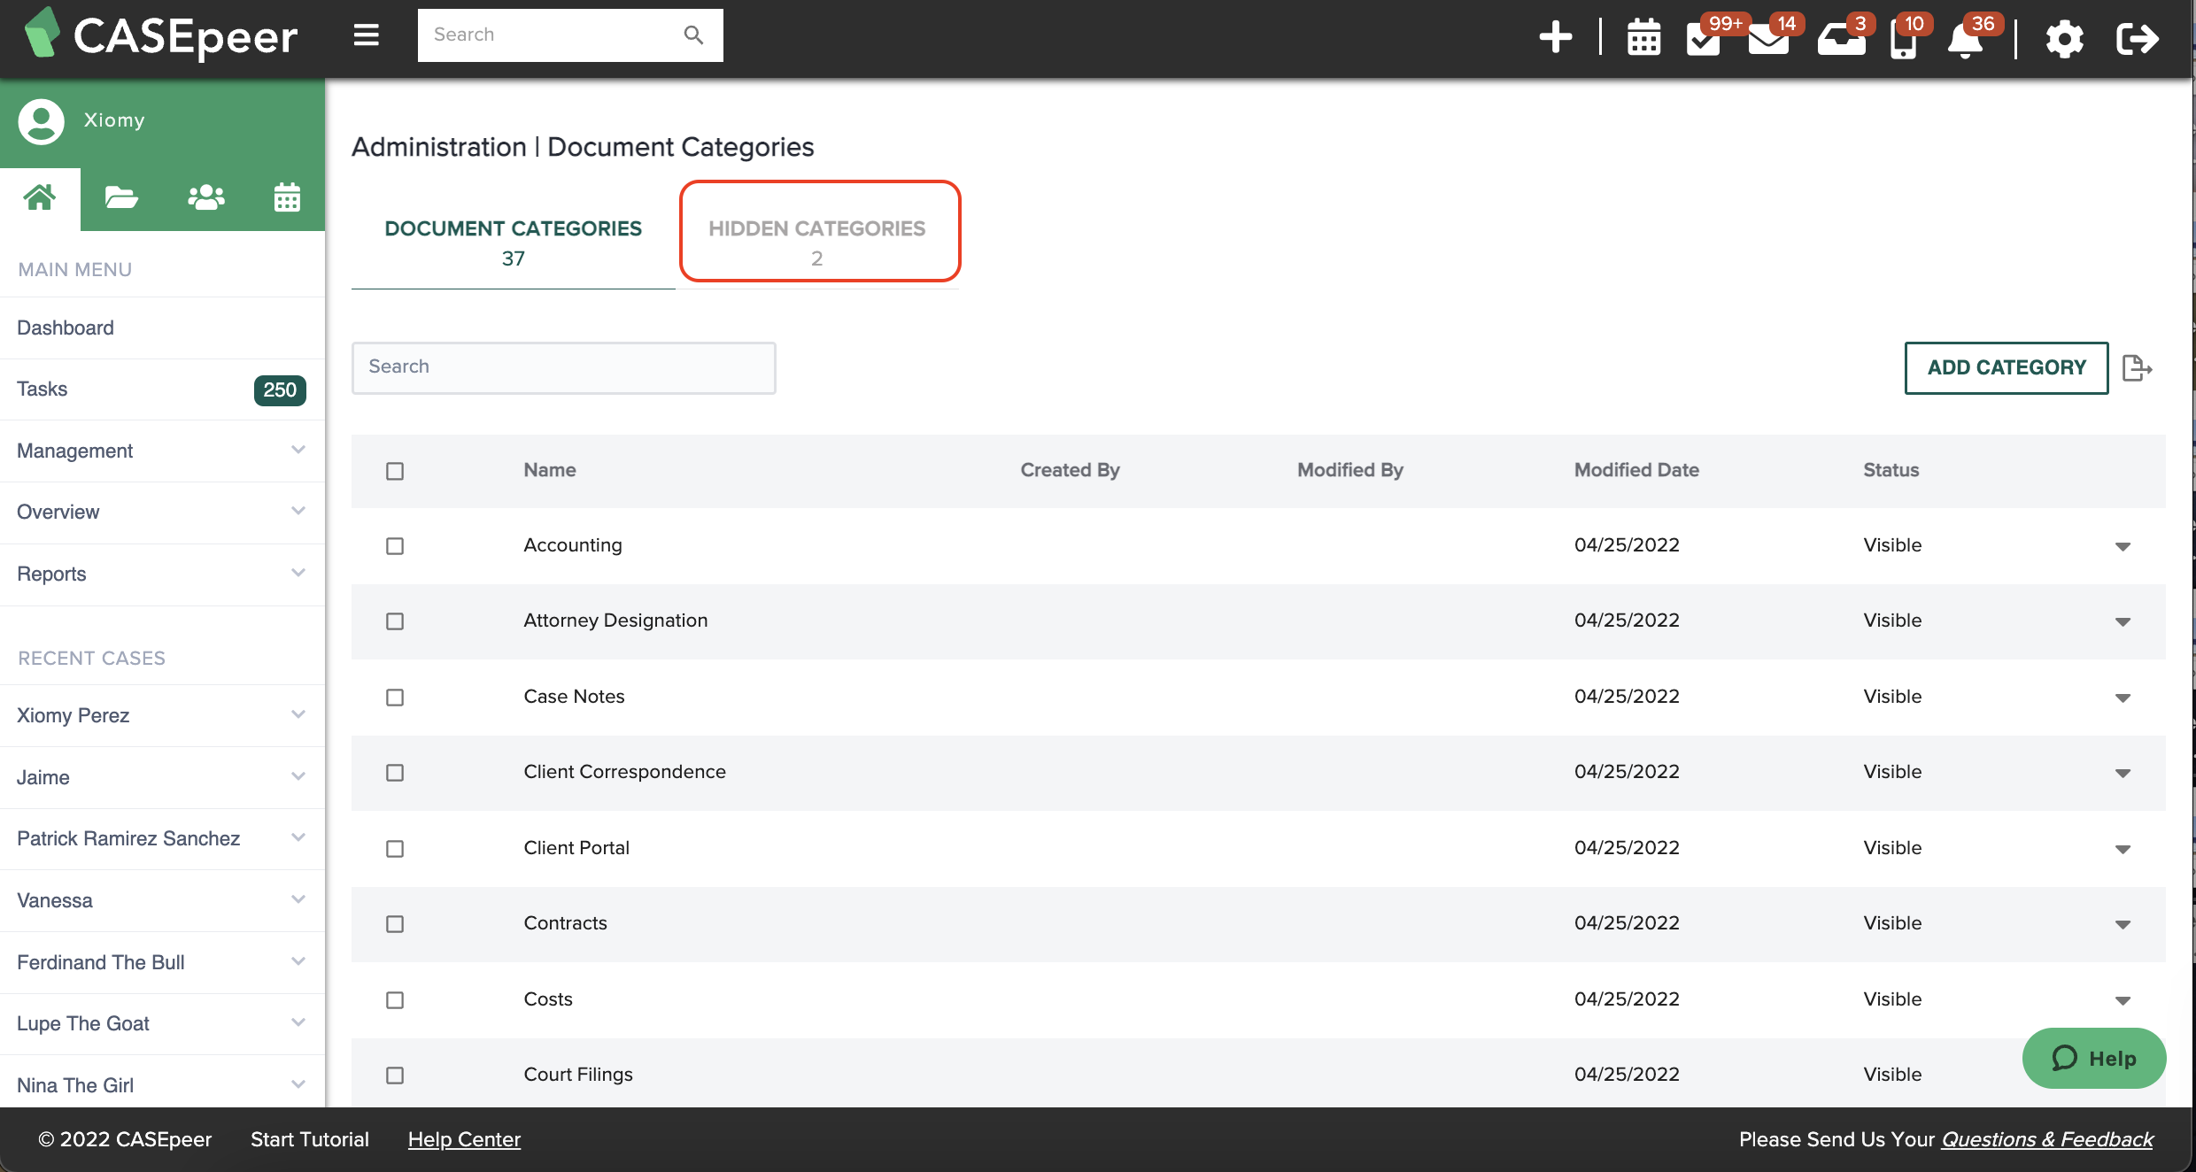
Task: Select the home icon in sidebar
Action: [x=40, y=197]
